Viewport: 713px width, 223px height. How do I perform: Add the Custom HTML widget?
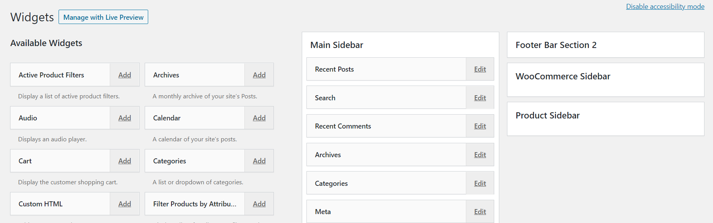pyautogui.click(x=125, y=204)
